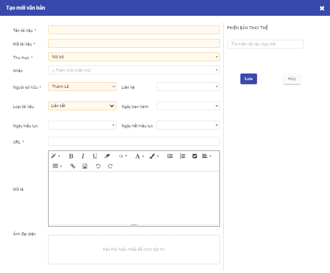This screenshot has width=330, height=273.
Task: Insert a bulleted list
Action: 170,156
